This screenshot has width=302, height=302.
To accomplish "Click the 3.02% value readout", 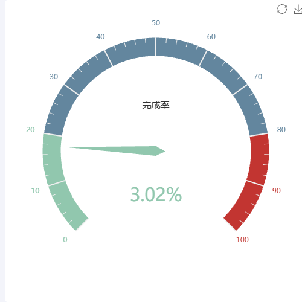I will [156, 194].
